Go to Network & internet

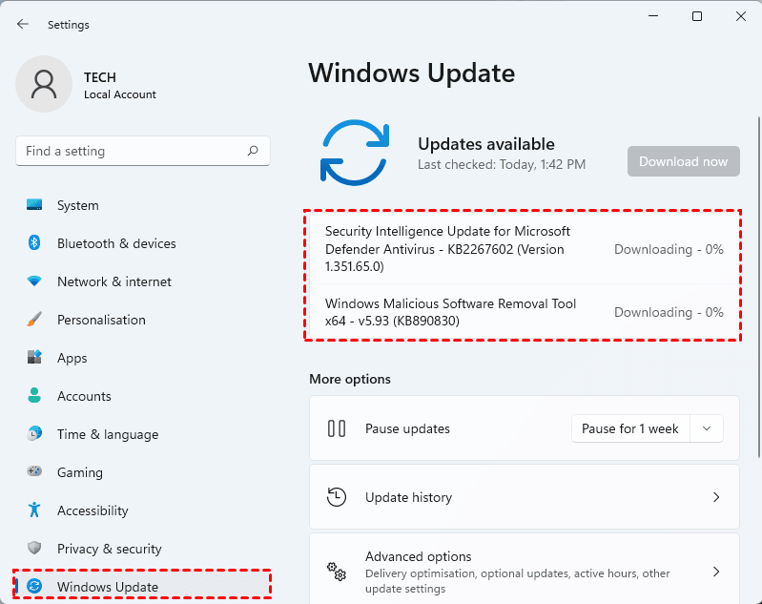click(x=142, y=281)
